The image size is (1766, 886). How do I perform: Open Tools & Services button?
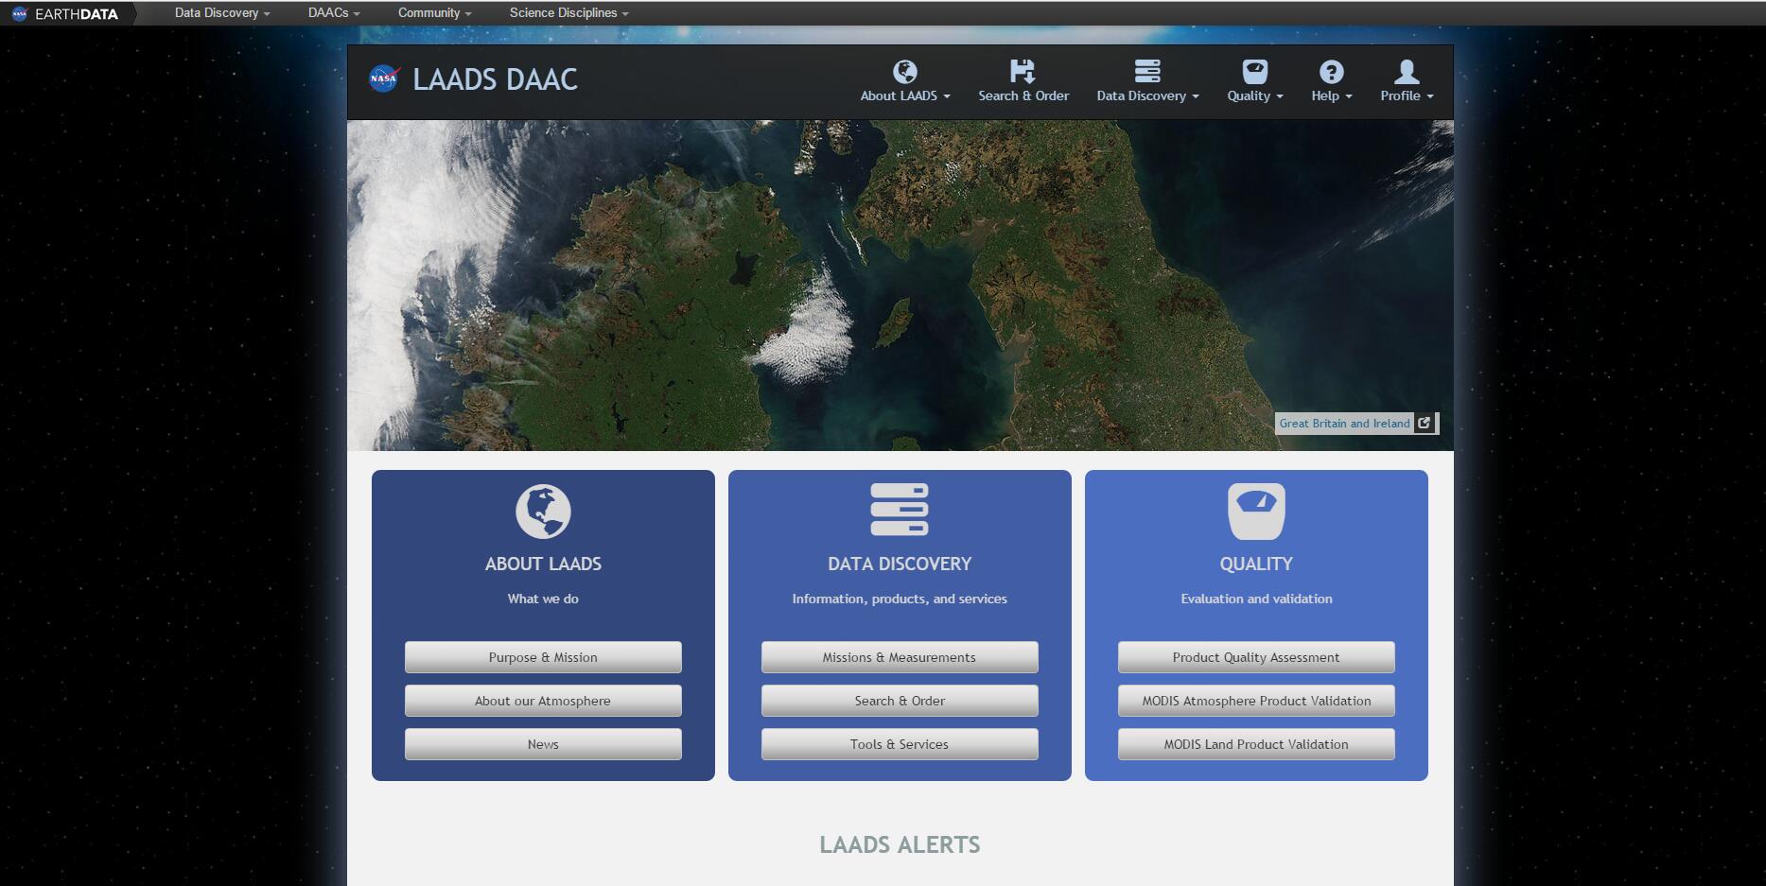[900, 744]
